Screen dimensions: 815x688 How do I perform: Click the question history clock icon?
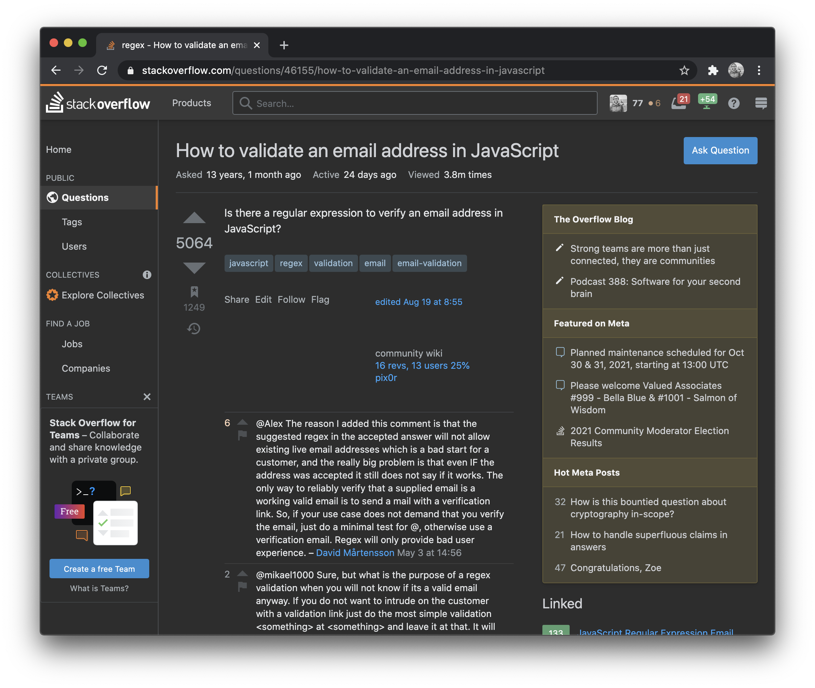tap(194, 328)
